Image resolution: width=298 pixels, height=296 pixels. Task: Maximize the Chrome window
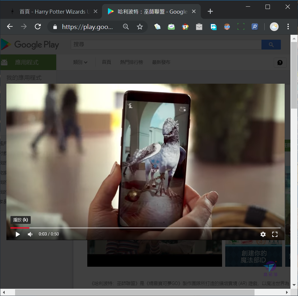coord(268,7)
